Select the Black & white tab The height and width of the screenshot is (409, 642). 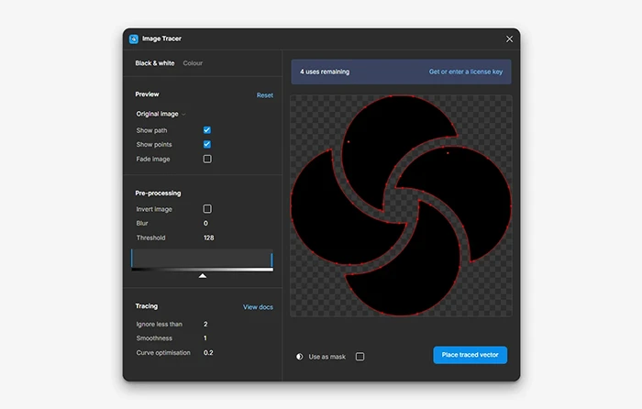coord(154,63)
